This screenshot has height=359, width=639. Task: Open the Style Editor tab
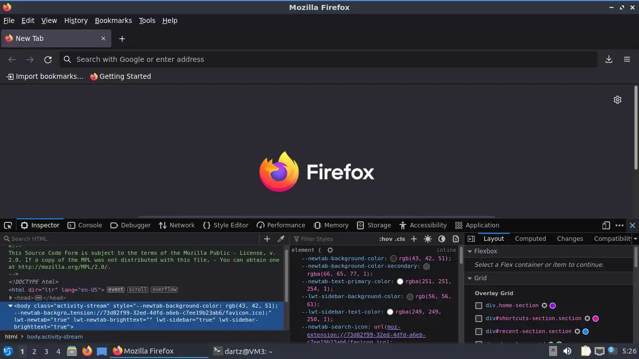(226, 225)
